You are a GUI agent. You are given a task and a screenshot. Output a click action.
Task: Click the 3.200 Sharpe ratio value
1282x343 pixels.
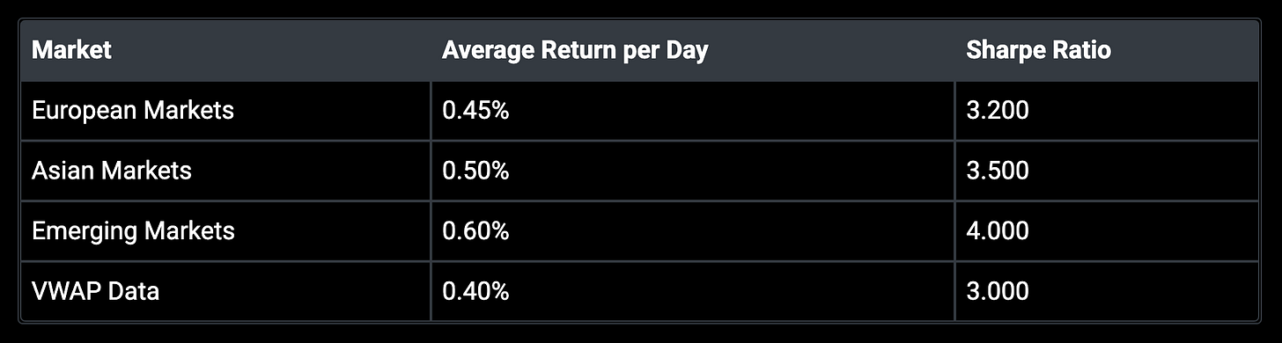point(998,111)
